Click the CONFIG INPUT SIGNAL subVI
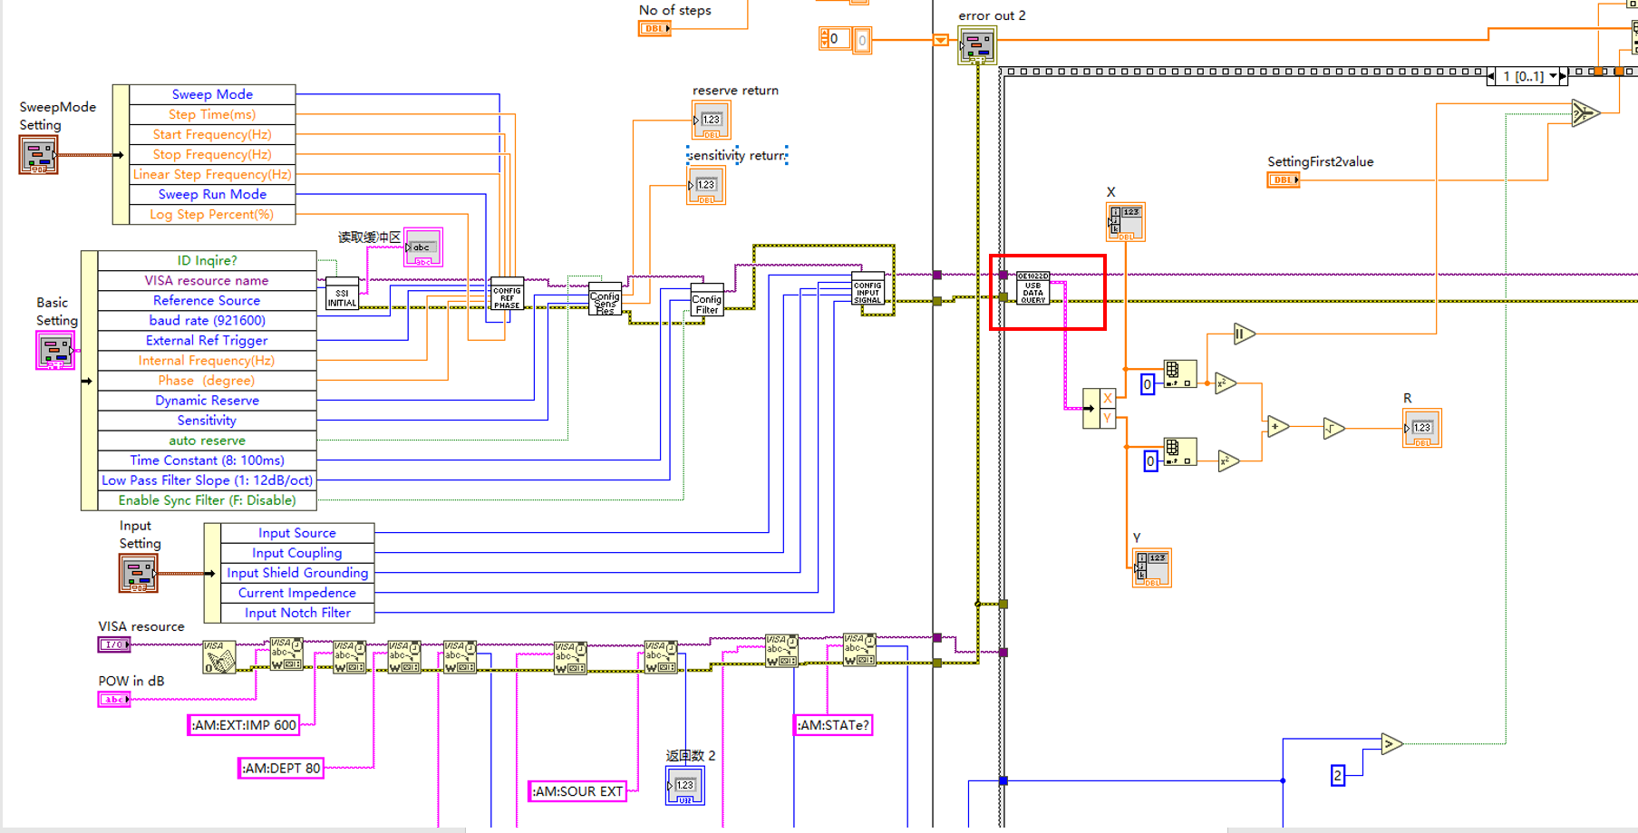The height and width of the screenshot is (833, 1638). click(867, 288)
